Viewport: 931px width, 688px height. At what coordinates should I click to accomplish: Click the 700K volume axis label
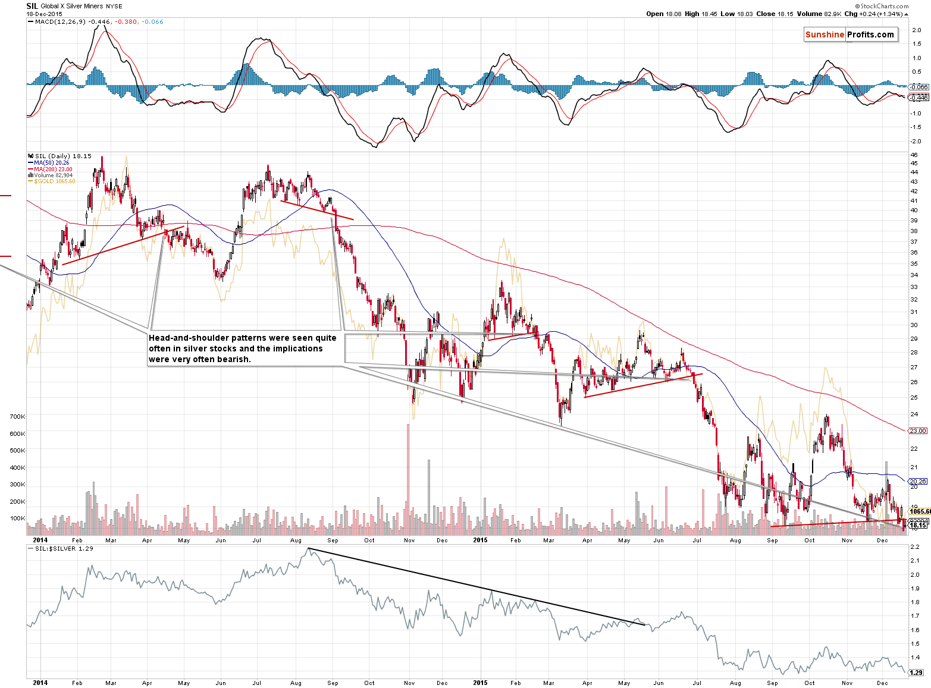pyautogui.click(x=17, y=417)
